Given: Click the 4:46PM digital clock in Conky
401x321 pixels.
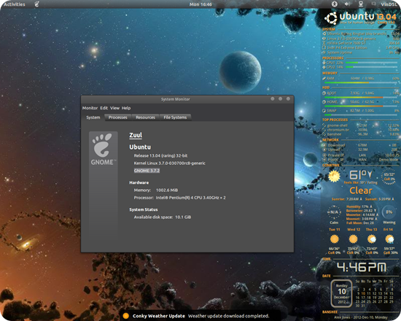Looking at the screenshot, I should 362,267.
